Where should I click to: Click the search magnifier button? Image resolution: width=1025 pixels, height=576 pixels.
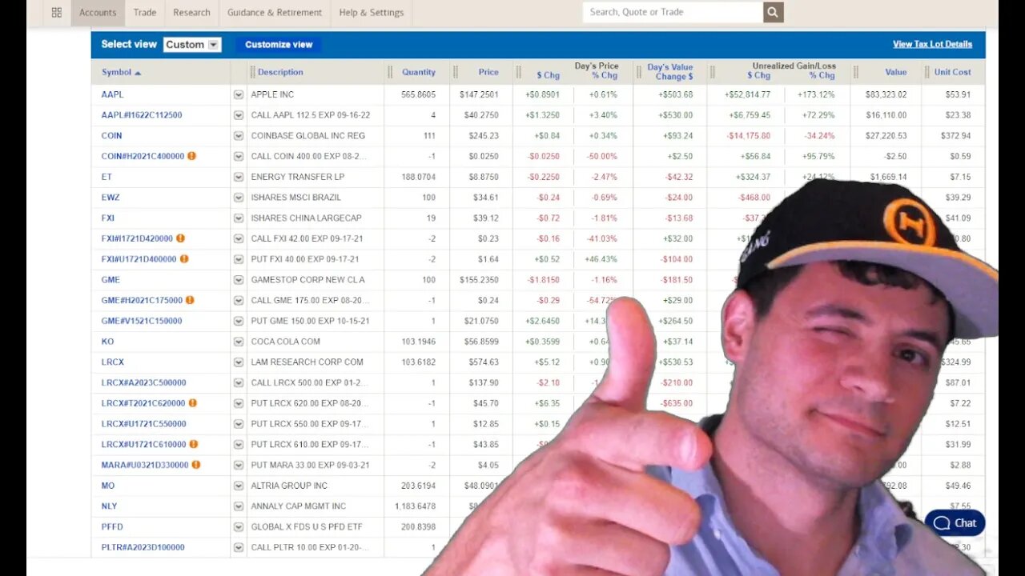[x=773, y=12]
